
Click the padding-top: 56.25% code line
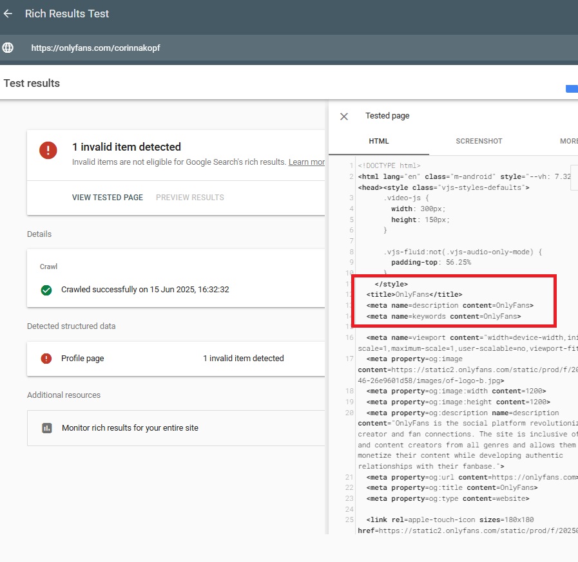pyautogui.click(x=431, y=262)
